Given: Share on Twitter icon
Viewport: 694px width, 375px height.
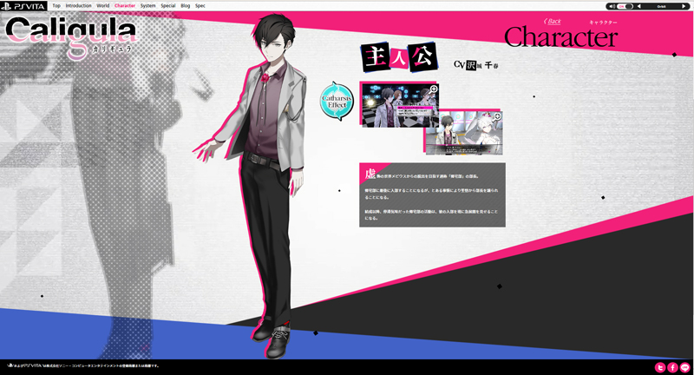Looking at the screenshot, I should pyautogui.click(x=660, y=367).
